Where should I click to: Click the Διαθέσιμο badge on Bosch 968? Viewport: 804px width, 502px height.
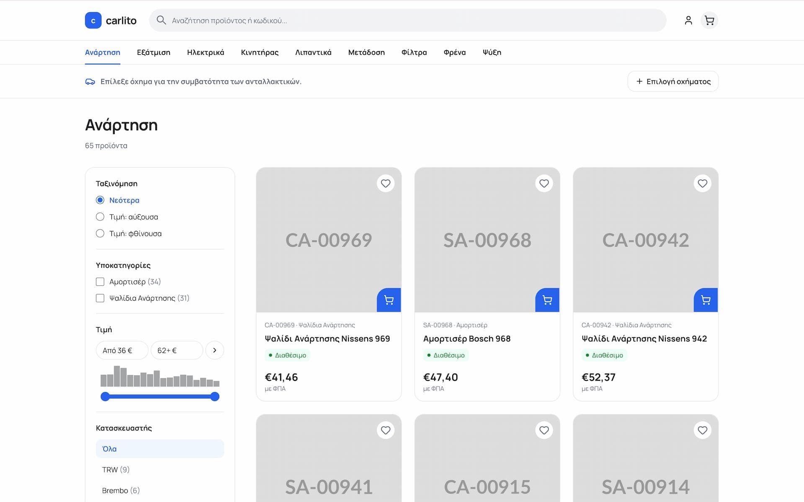point(446,355)
